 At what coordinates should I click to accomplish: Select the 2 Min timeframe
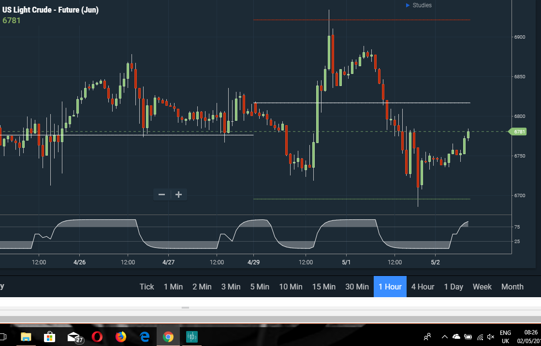(x=202, y=287)
